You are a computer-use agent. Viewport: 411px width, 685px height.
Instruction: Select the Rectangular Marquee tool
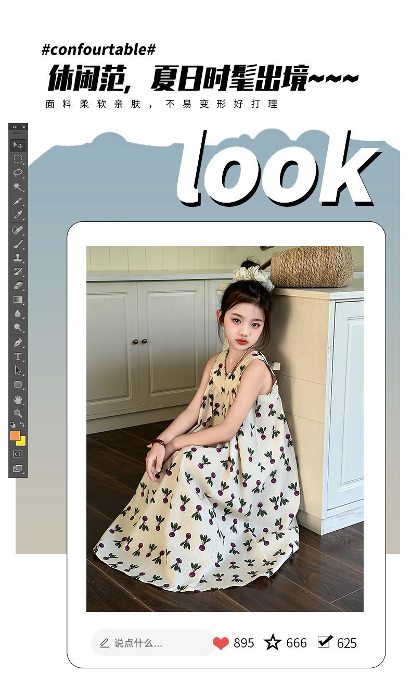(x=18, y=159)
